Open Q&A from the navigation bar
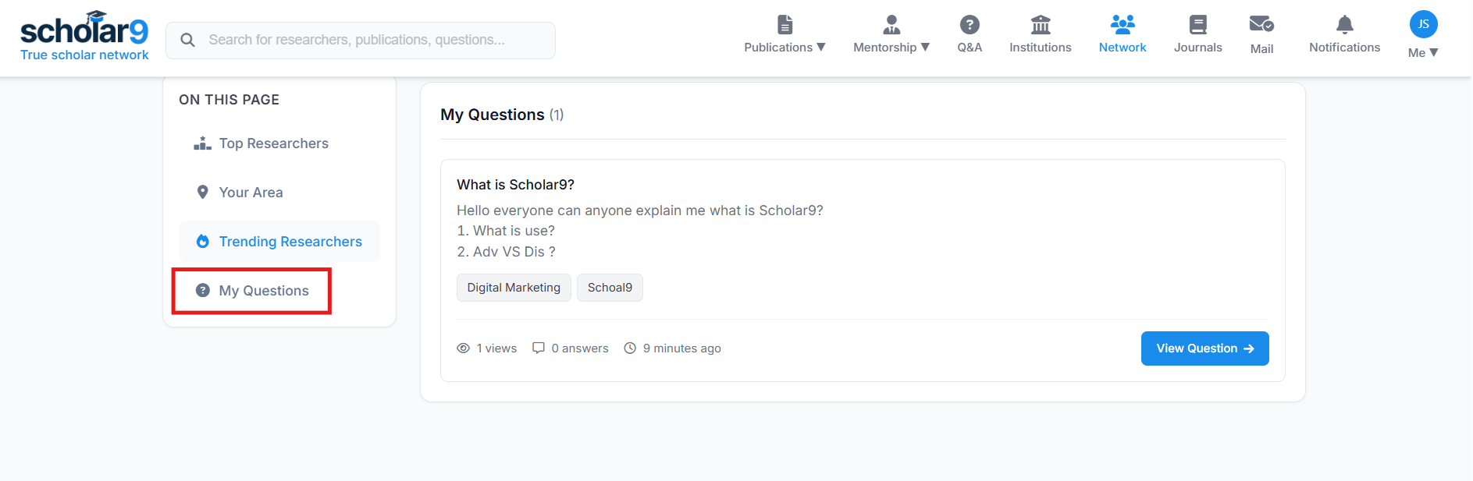1473x481 pixels. [x=970, y=48]
